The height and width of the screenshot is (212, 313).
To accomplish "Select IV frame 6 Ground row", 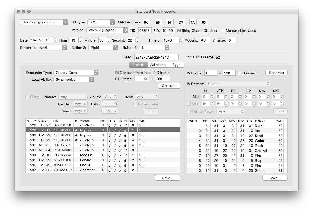I will point(237,151).
